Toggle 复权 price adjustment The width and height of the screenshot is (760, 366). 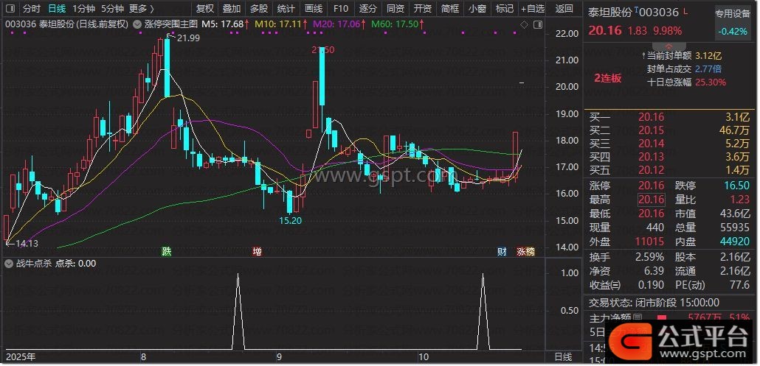click(x=205, y=9)
